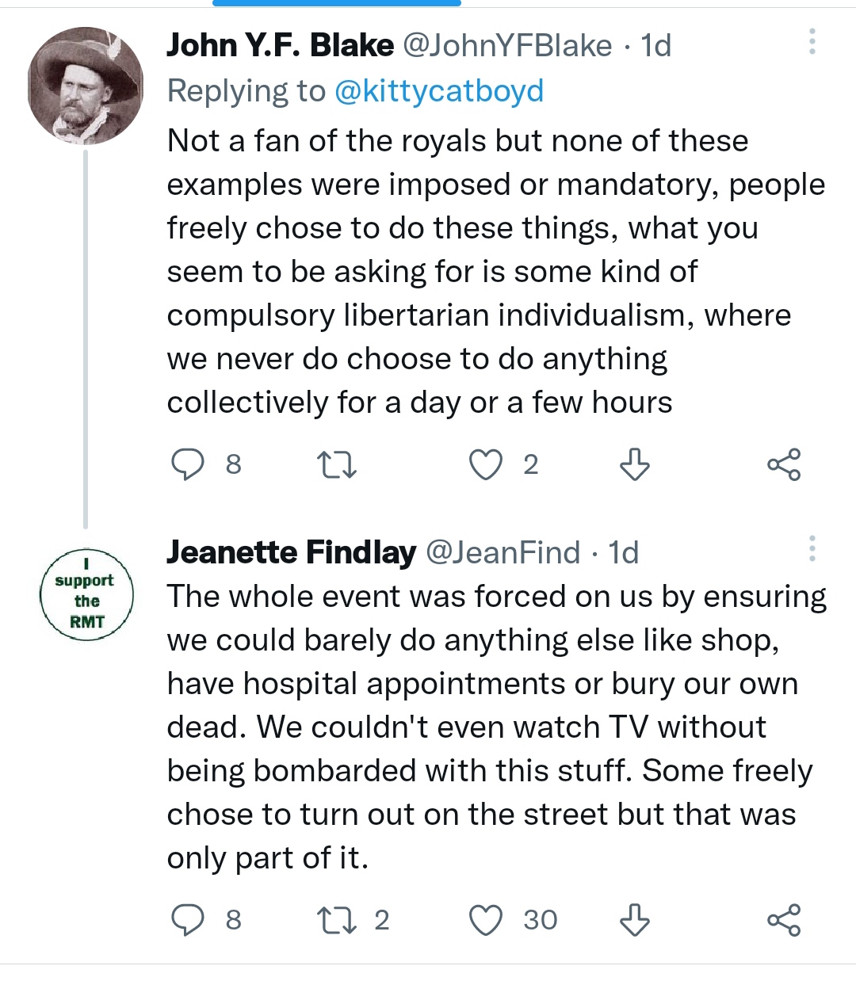The image size is (856, 981).
Task: Downvote John Y.F. Blake's reply
Action: click(634, 464)
